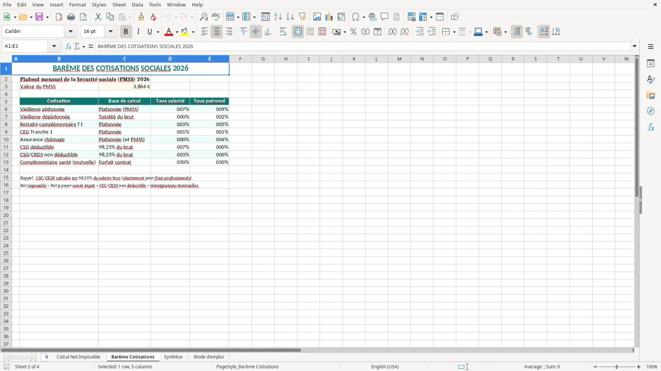Click the Copy icon
The height and width of the screenshot is (371, 661).
pyautogui.click(x=110, y=17)
